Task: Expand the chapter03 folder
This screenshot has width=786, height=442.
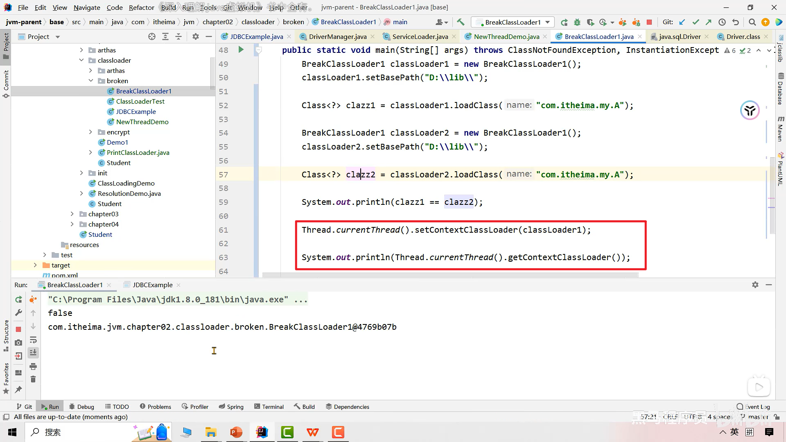Action: tap(72, 214)
